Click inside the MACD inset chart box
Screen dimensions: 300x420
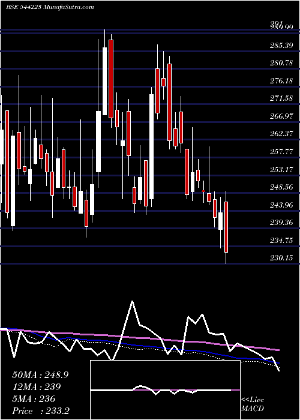pyautogui.click(x=165, y=390)
